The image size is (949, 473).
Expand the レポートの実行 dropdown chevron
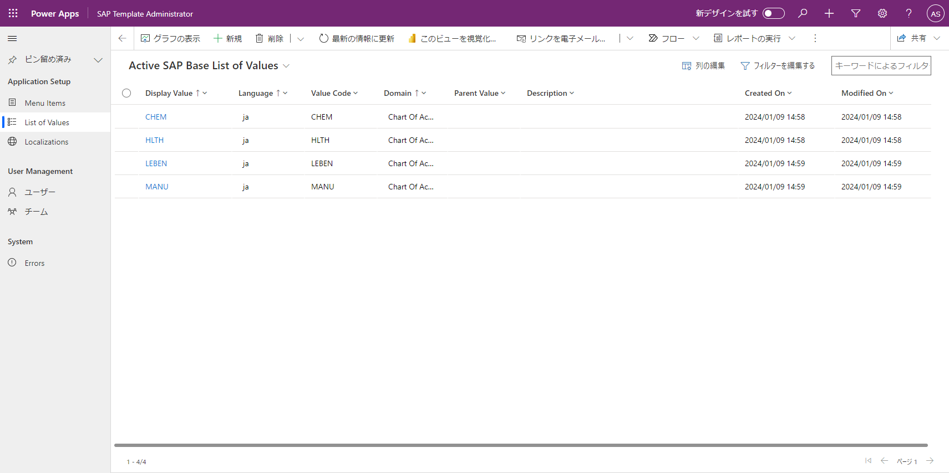tap(792, 38)
